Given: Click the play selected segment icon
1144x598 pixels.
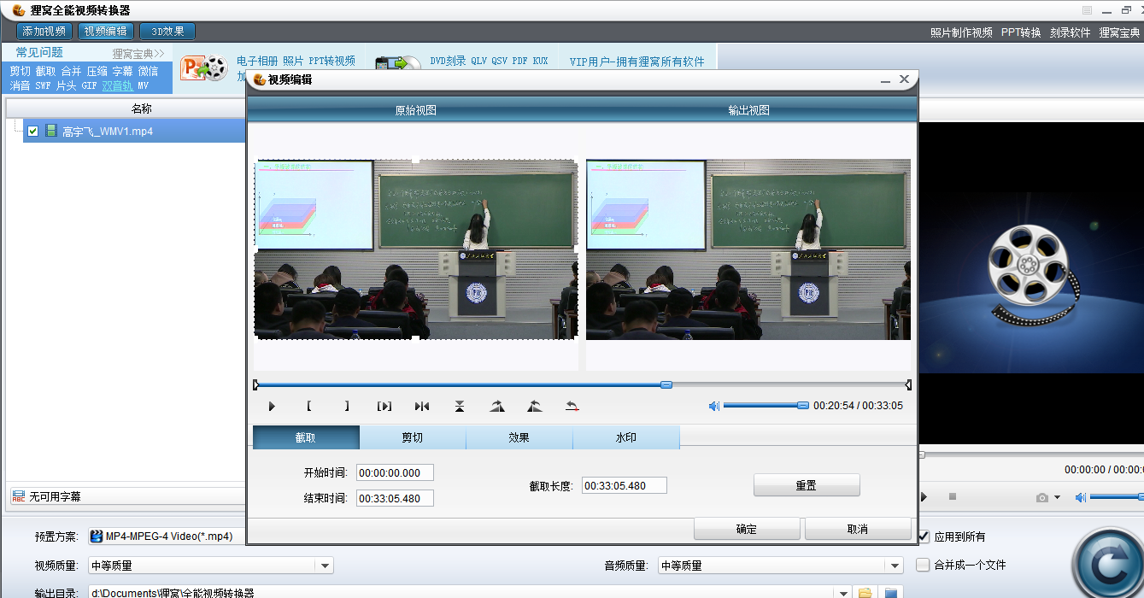Looking at the screenshot, I should coord(384,407).
